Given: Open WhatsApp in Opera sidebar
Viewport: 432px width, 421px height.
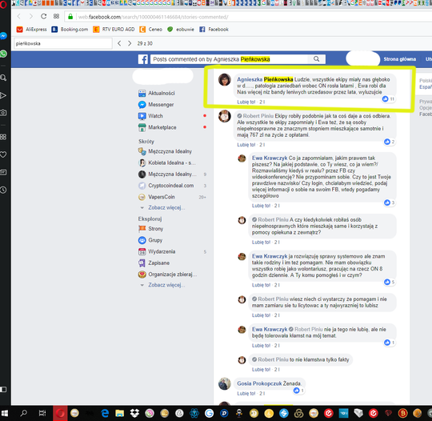Looking at the screenshot, I should (3, 54).
